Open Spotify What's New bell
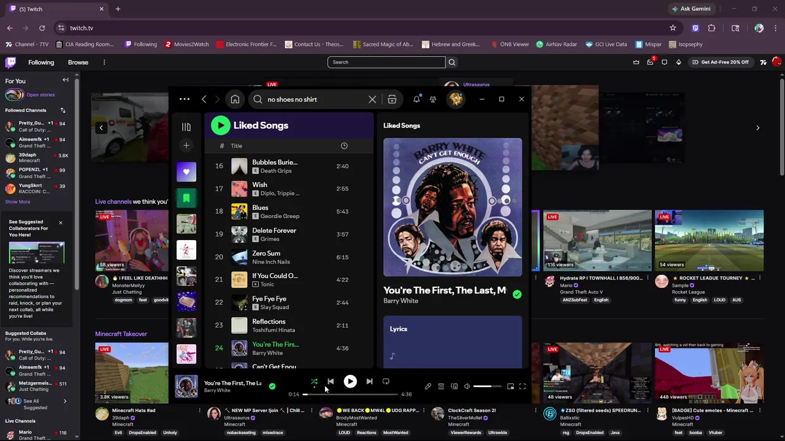The width and height of the screenshot is (785, 441). point(417,99)
